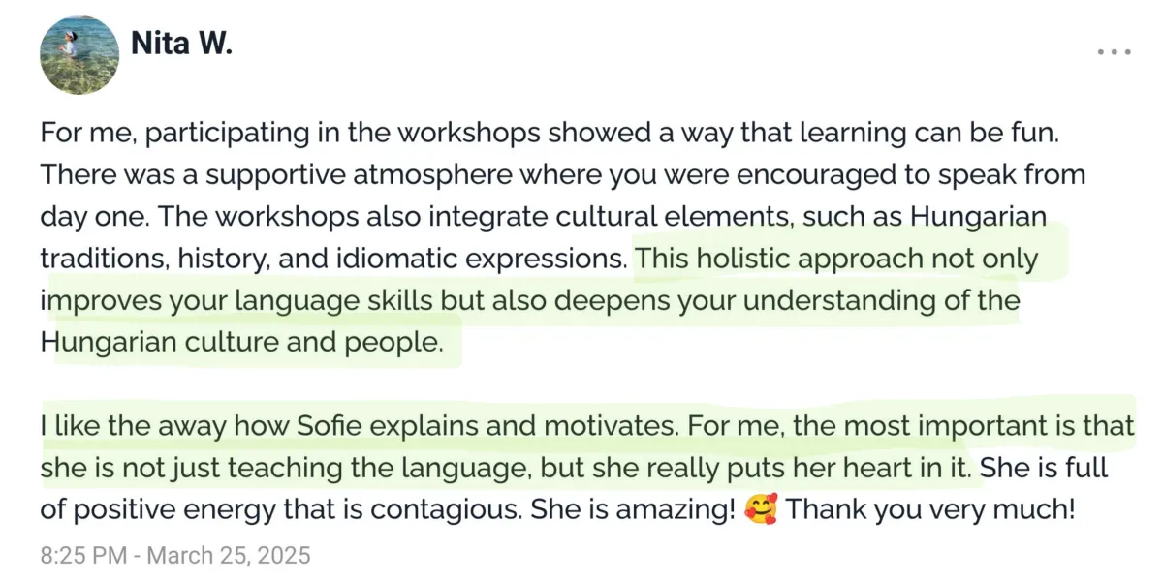Click "traditions, history, and idiomatic expressions."
The height and width of the screenshot is (581, 1163).
334,260
